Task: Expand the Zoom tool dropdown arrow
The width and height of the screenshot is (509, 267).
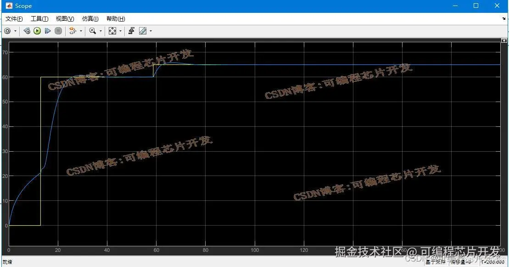Action: 101,31
